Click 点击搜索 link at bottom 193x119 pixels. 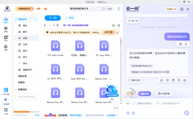(x=112, y=115)
